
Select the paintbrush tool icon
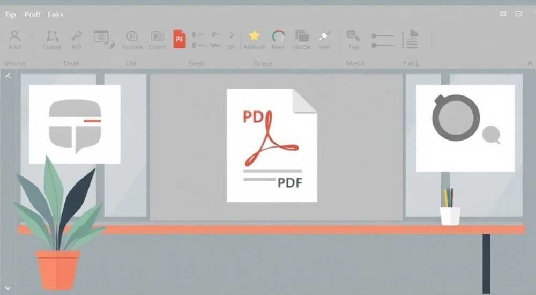[x=324, y=36]
